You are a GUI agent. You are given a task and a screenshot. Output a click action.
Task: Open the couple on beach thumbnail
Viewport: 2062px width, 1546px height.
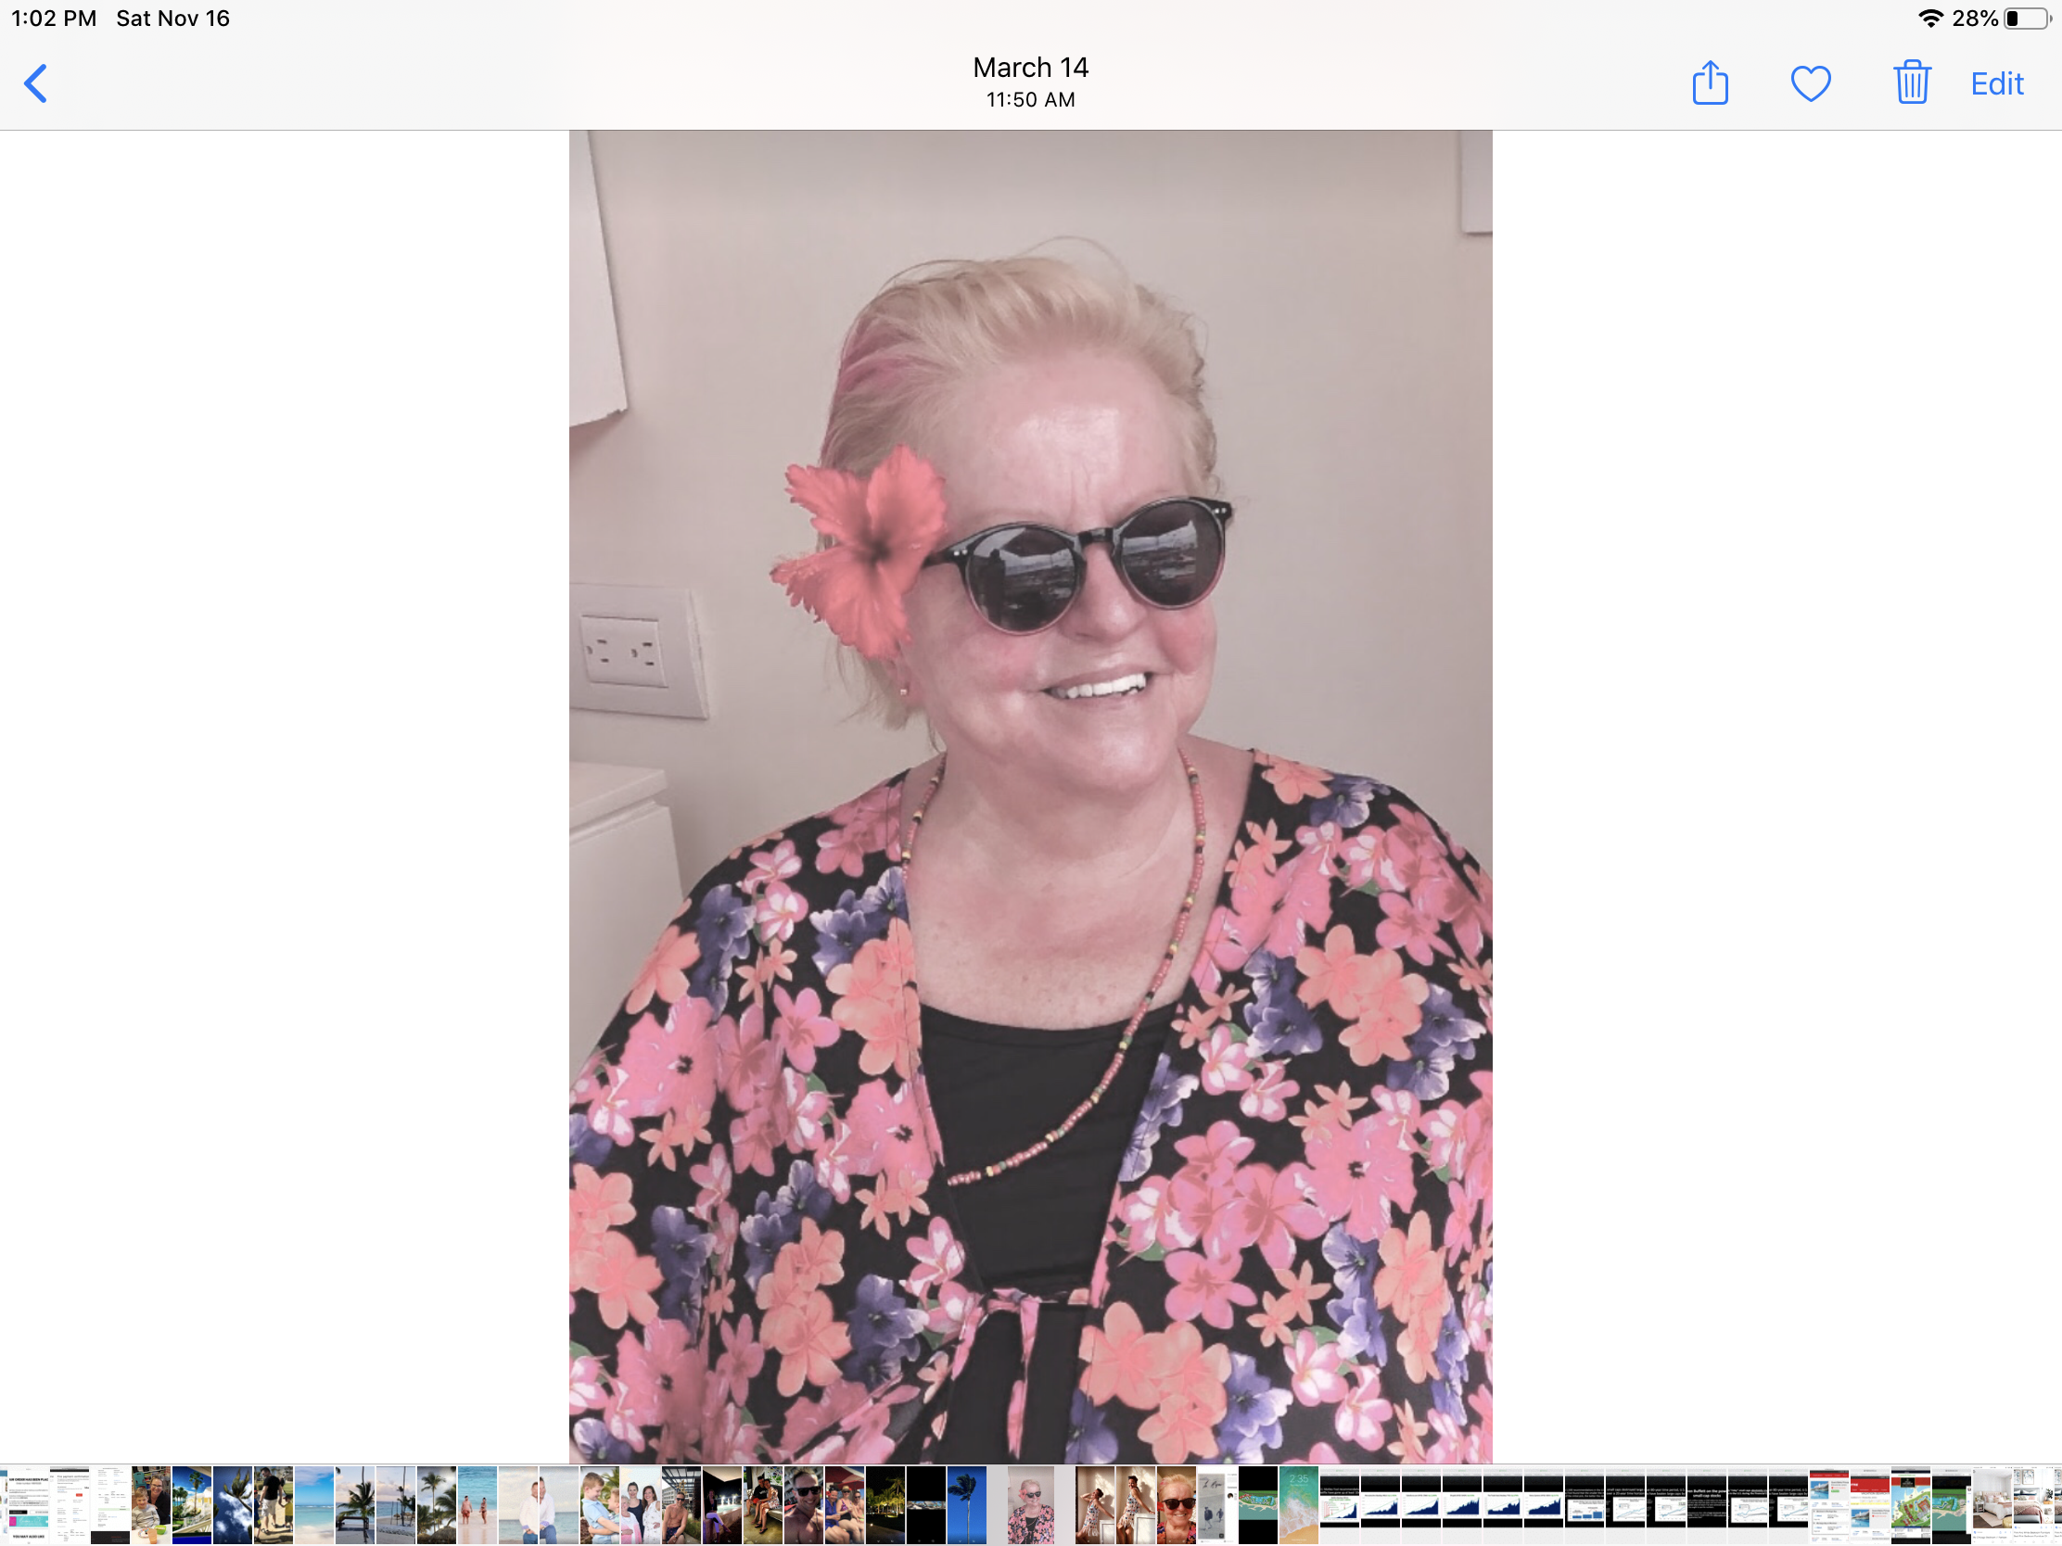[x=477, y=1504]
